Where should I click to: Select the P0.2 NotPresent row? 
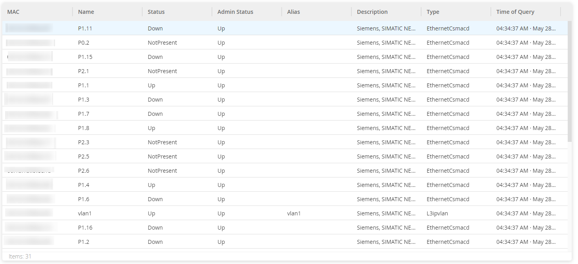(x=162, y=43)
